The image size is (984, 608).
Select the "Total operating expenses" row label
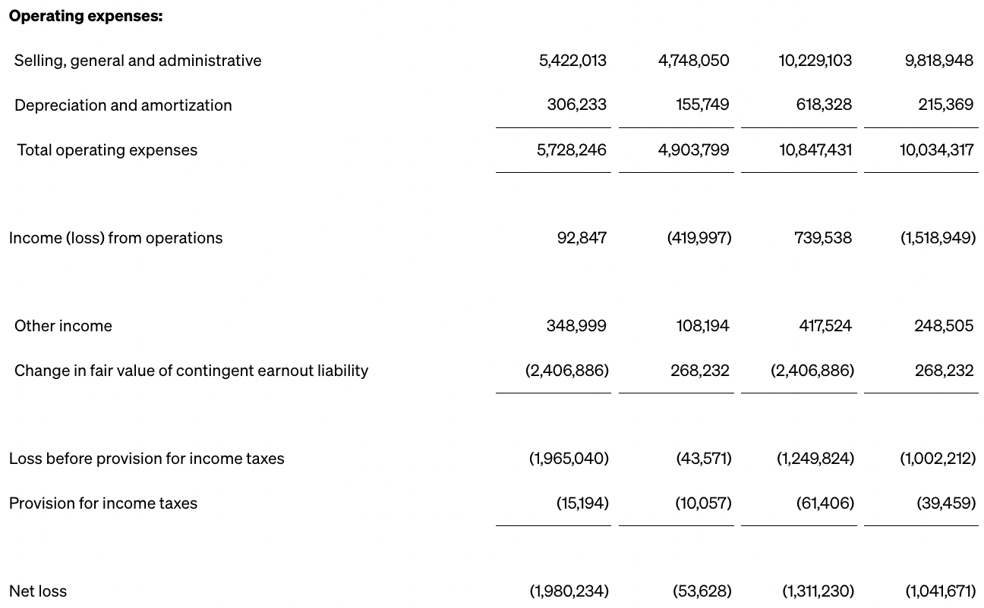(107, 150)
